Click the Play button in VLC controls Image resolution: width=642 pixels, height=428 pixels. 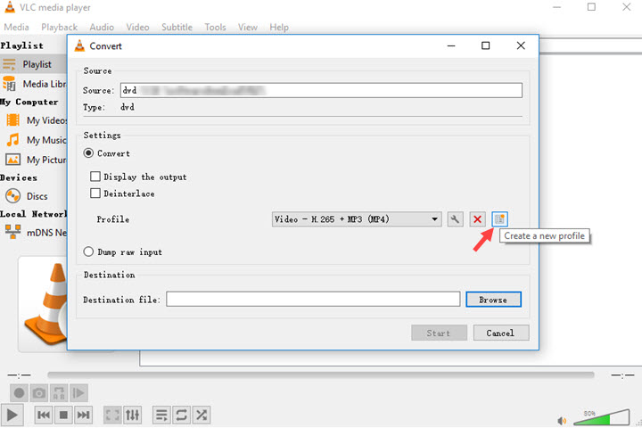point(12,415)
